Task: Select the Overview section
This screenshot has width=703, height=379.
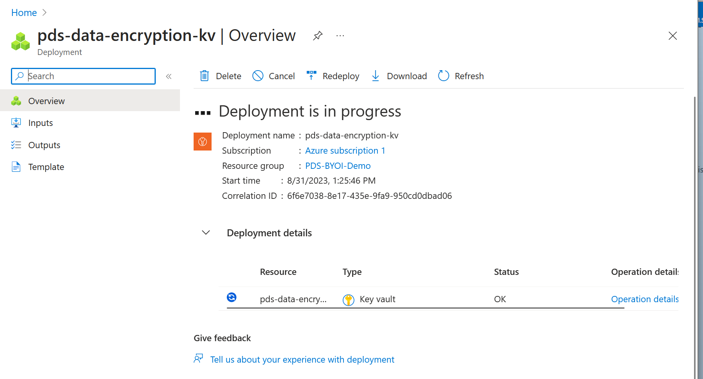Action: [x=46, y=101]
